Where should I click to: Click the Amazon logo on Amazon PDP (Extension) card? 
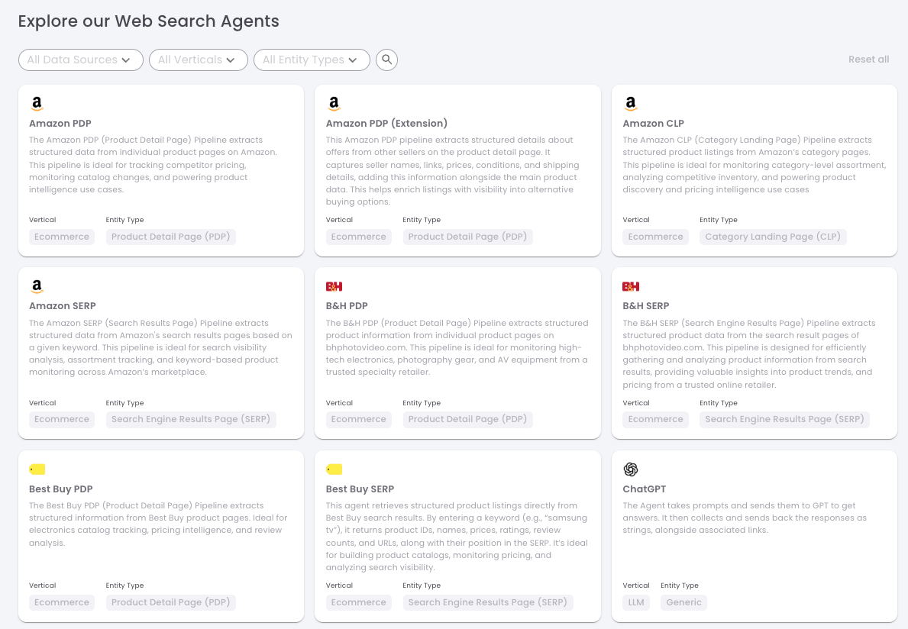[334, 104]
